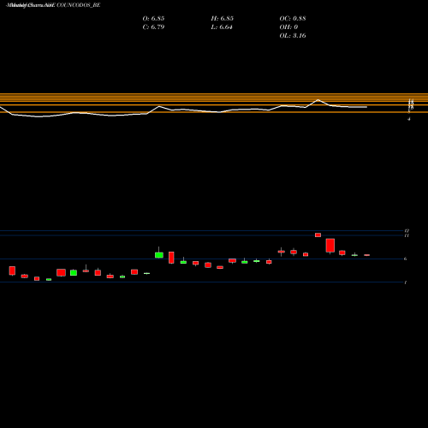428x428 pixels.
Task: Click the last red candle on the right
Action: click(x=367, y=255)
